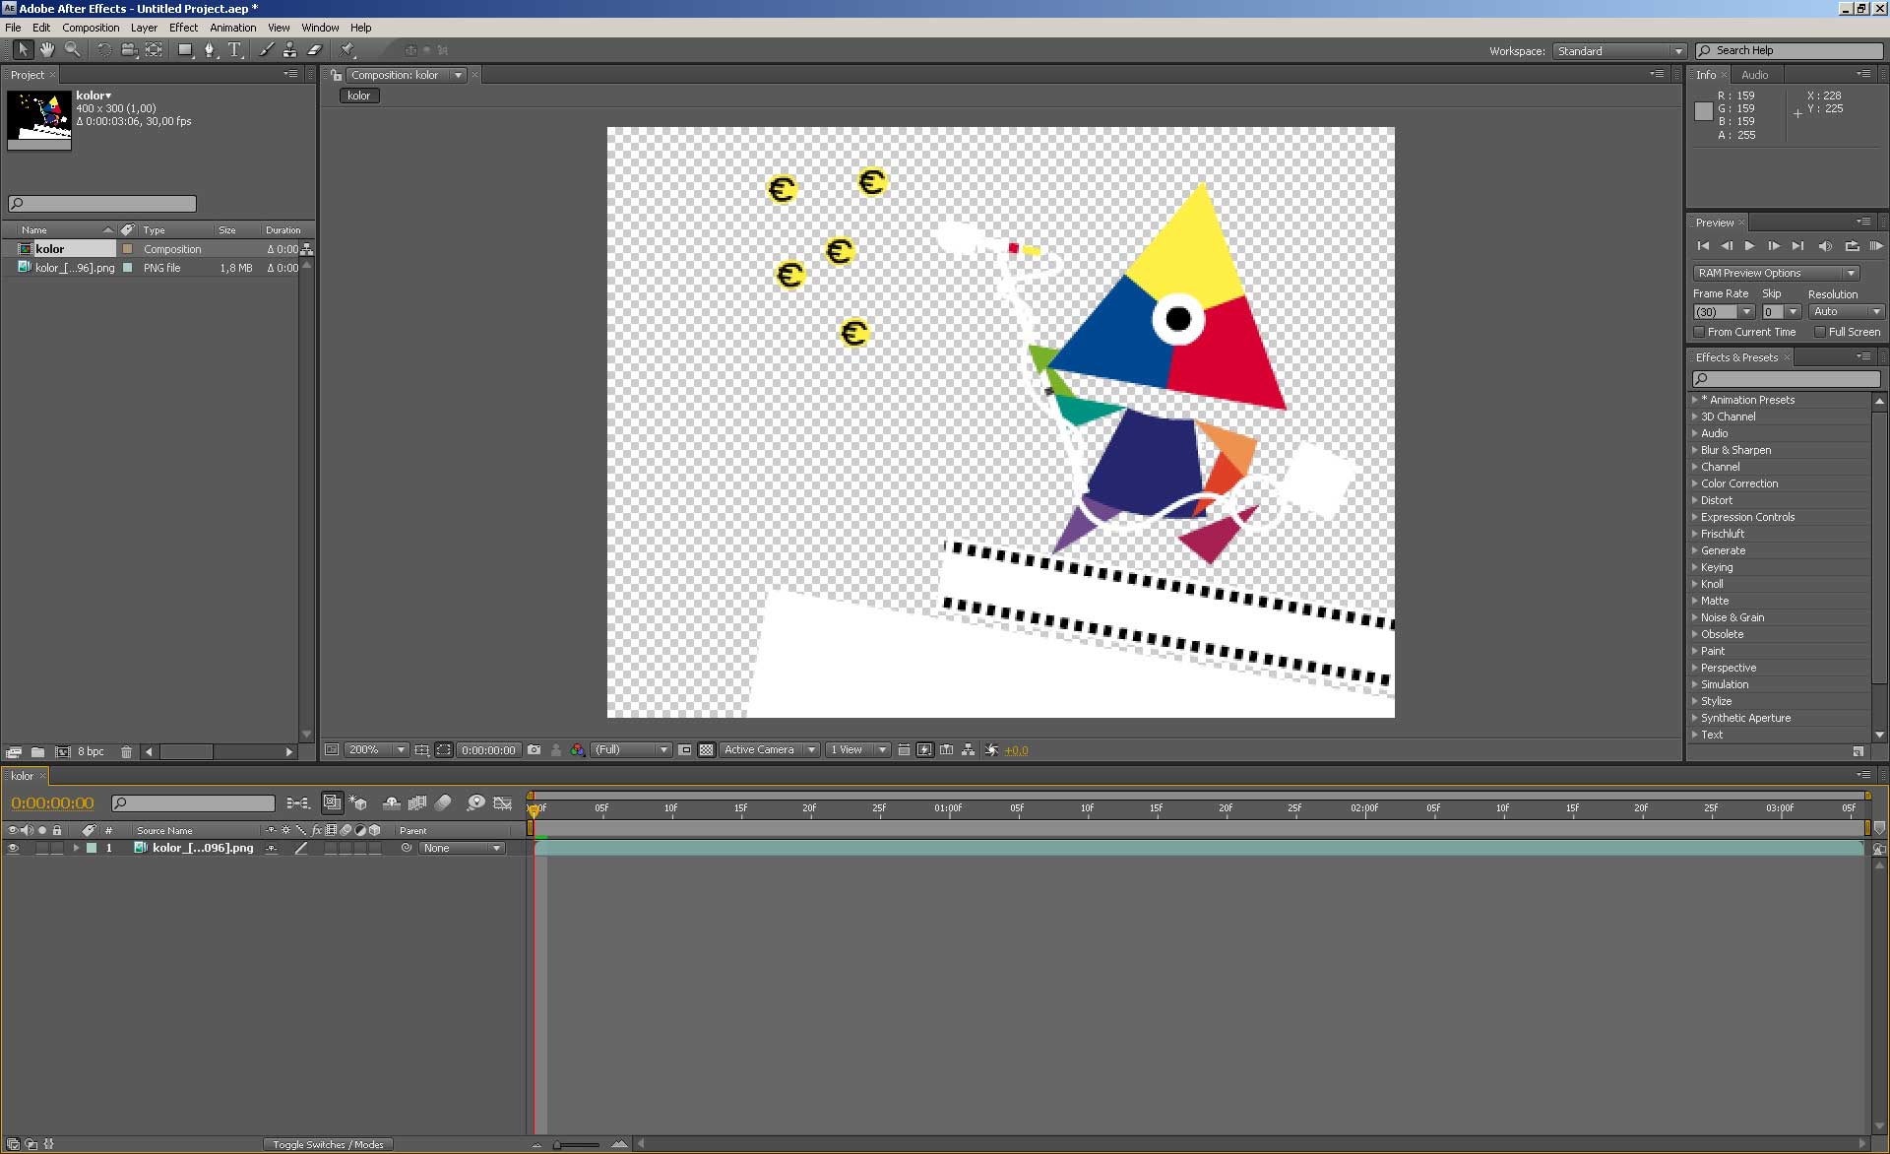Screen dimensions: 1890x1154
Task: Select the Rotation tool
Action: tap(103, 49)
